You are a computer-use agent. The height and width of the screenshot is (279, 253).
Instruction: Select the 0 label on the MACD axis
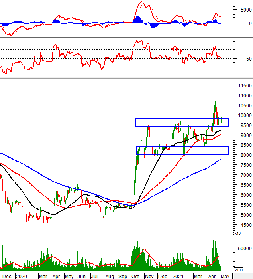pyautogui.click(x=250, y=23)
